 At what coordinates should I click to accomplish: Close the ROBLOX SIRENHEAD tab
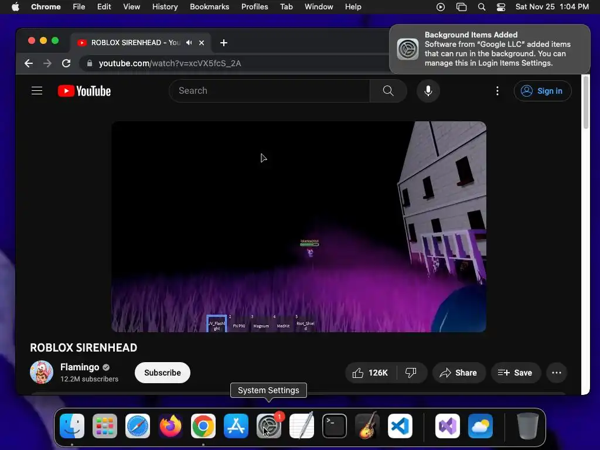pos(202,43)
